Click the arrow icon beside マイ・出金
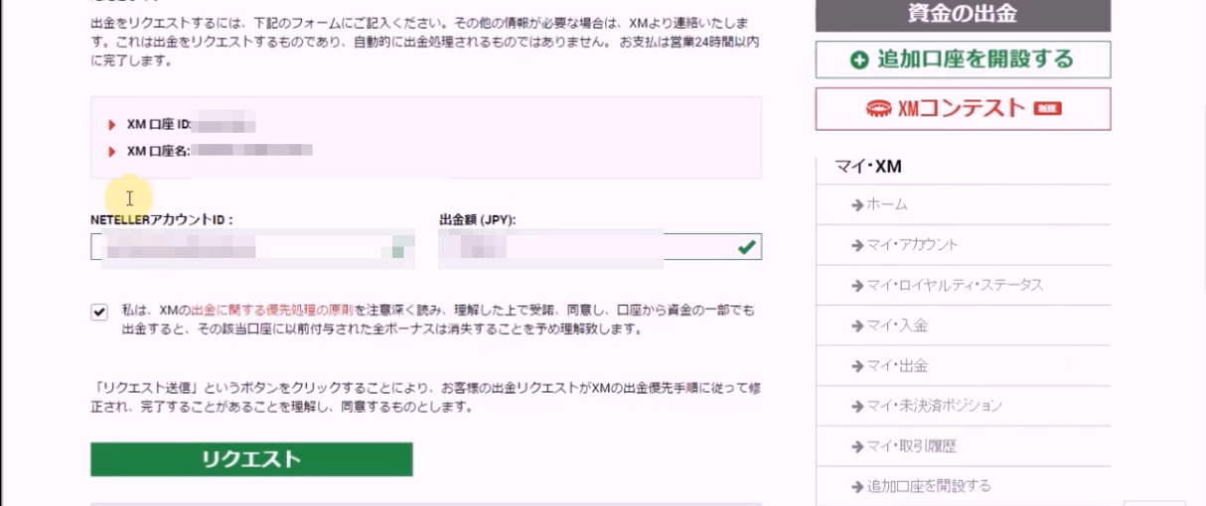 [x=858, y=366]
